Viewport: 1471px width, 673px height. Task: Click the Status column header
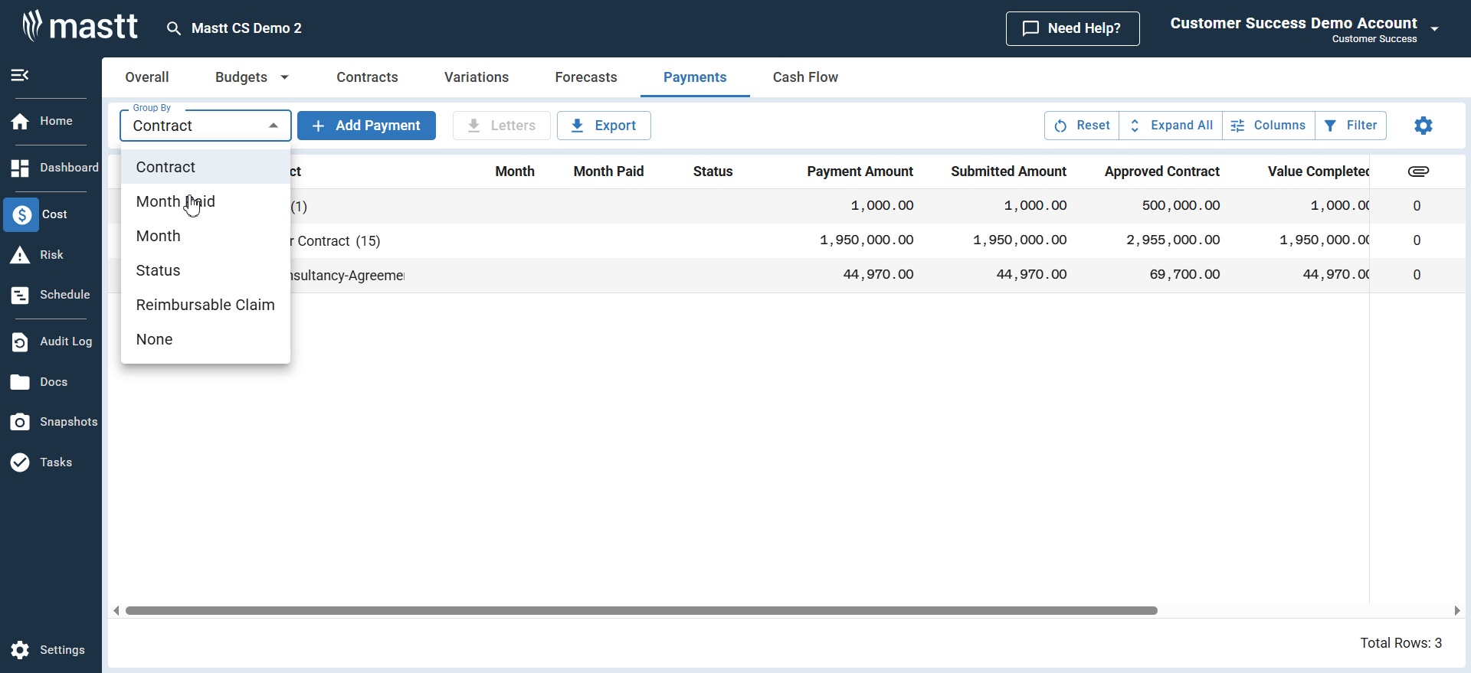pos(713,172)
